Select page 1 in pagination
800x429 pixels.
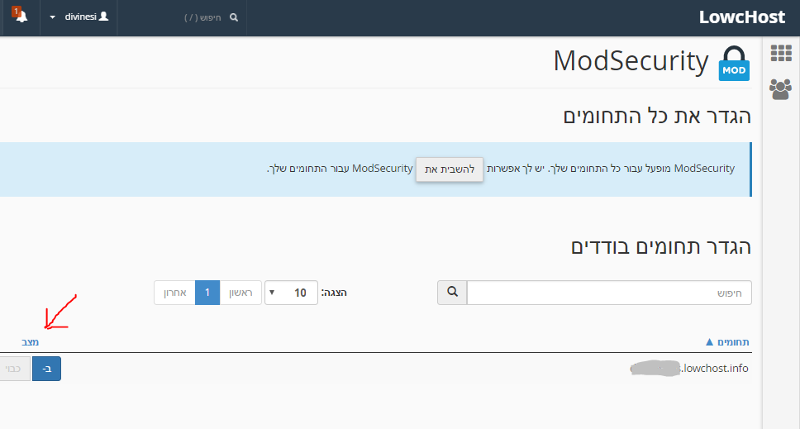click(x=207, y=293)
